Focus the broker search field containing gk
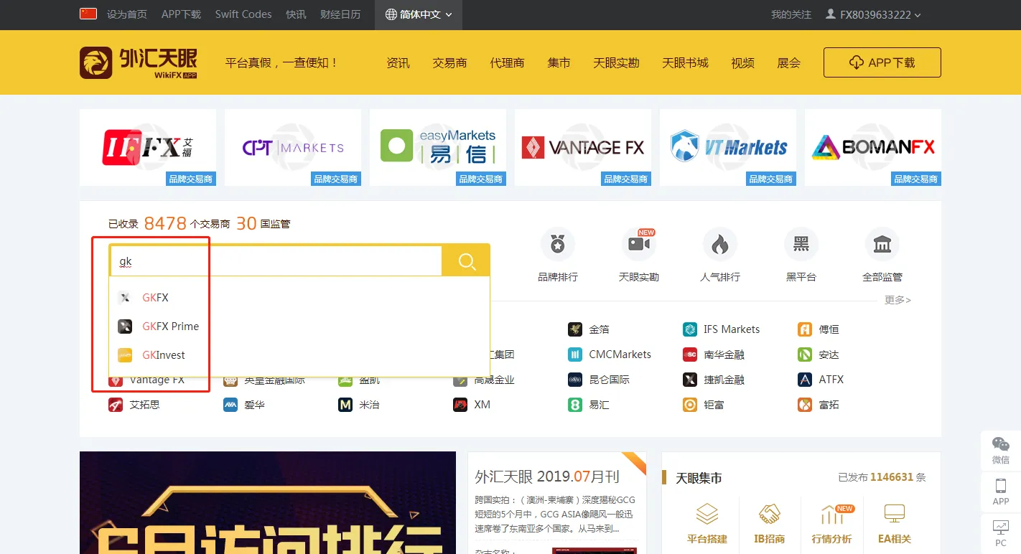 click(x=276, y=261)
